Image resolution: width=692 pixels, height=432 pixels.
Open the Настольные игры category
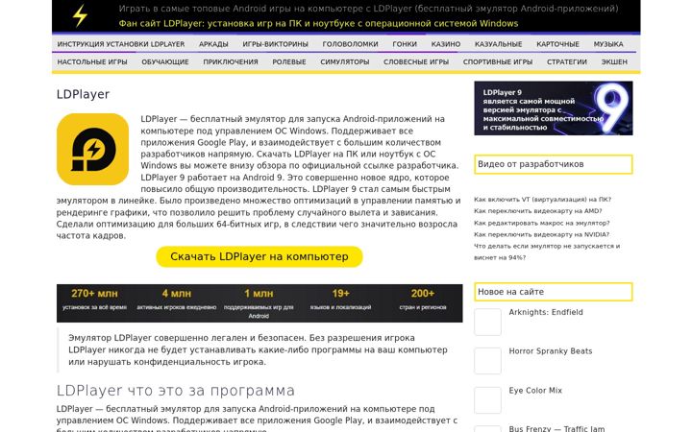tap(92, 62)
